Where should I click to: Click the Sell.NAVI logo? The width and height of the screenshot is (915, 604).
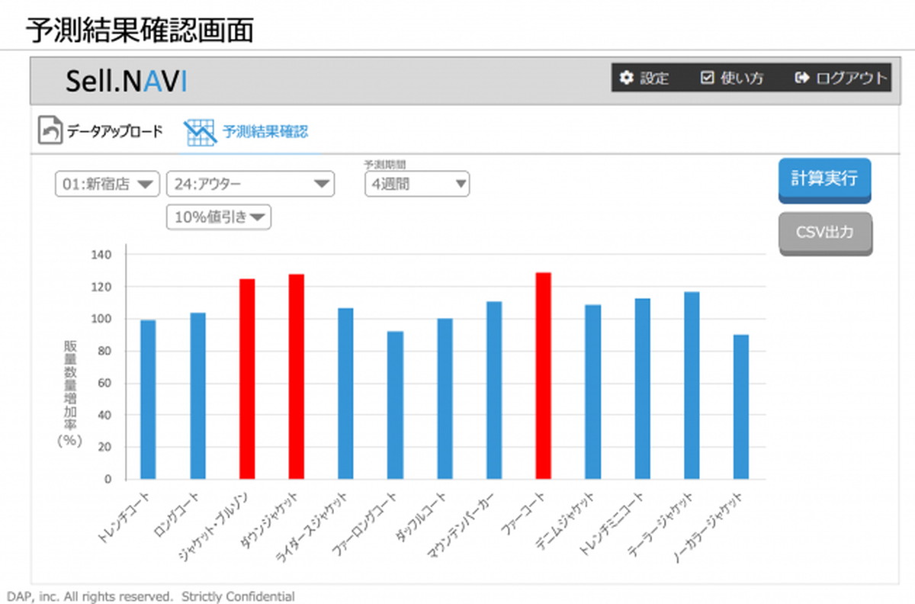[126, 81]
